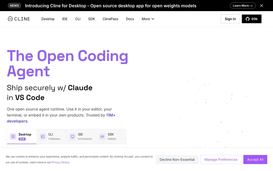Viewport: 273px width, 171px height.
Task: Click the CLI terminal icon
Action: click(x=43, y=137)
